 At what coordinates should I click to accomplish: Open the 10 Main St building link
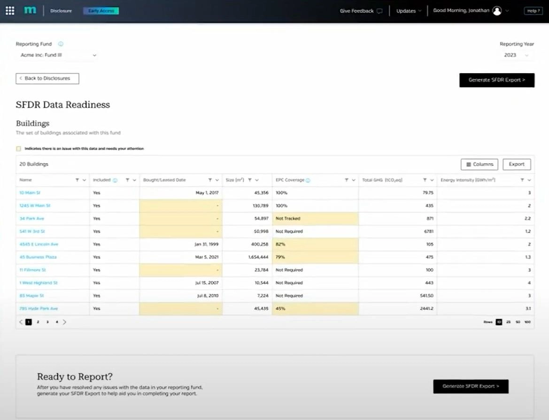pyautogui.click(x=30, y=193)
